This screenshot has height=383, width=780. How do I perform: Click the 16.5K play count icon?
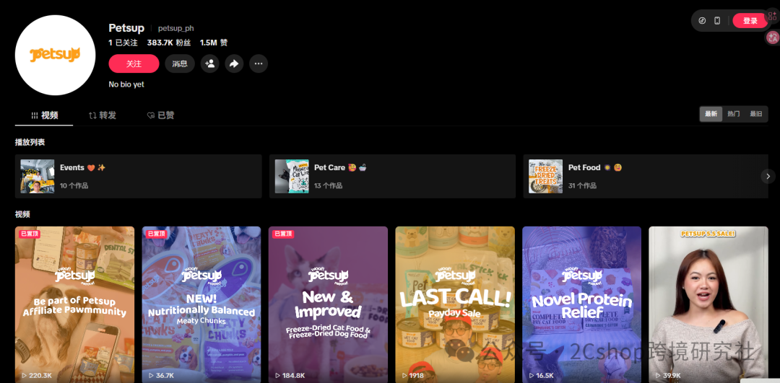click(532, 376)
